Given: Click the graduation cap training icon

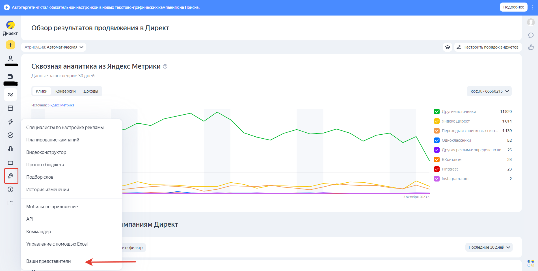Looking at the screenshot, I should (448, 47).
